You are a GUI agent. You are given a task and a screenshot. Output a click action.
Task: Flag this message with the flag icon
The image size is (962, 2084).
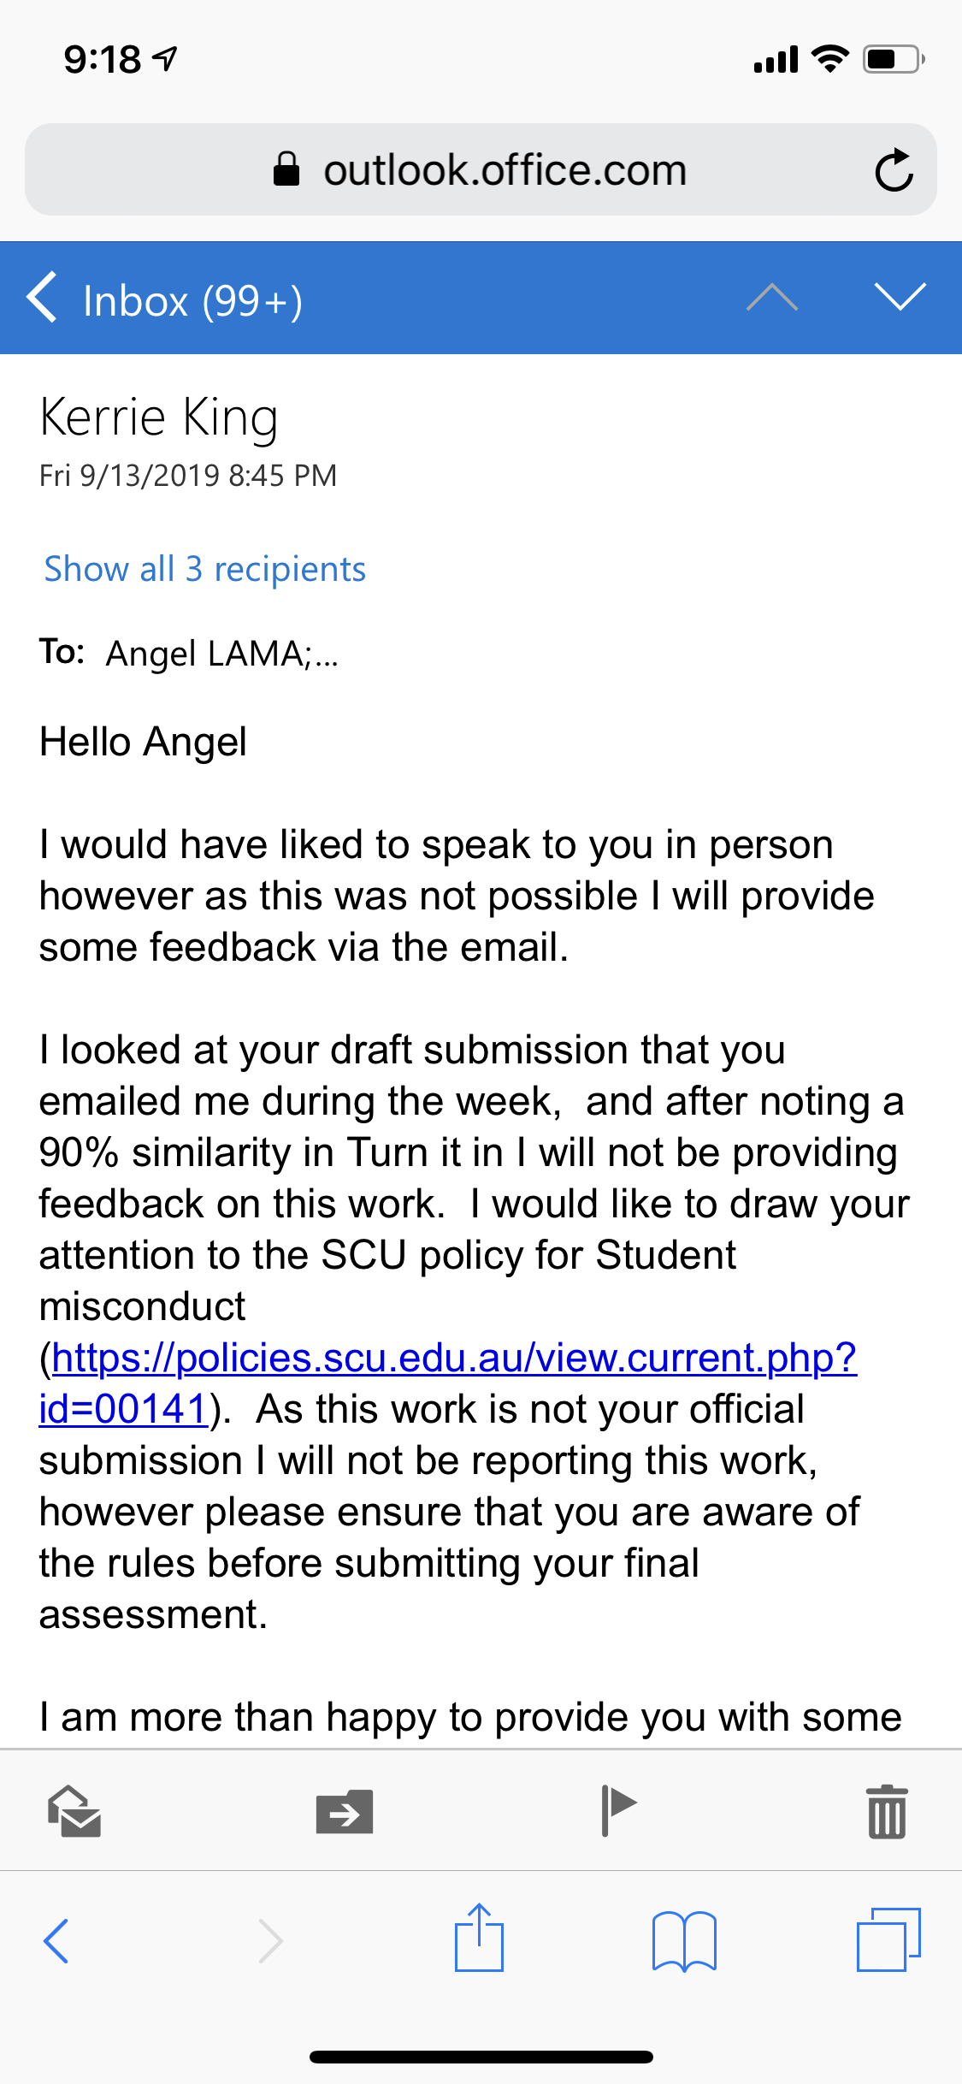click(618, 1810)
